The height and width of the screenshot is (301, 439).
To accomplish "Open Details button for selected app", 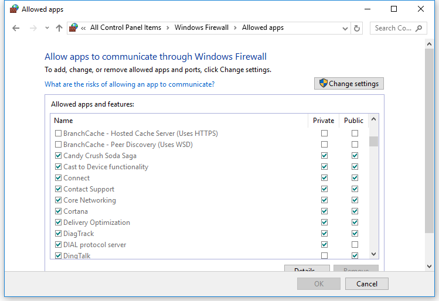I will [x=307, y=268].
